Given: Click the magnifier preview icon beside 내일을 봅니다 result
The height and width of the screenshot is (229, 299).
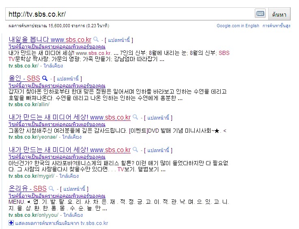Looking at the screenshot, I should point(96,39).
